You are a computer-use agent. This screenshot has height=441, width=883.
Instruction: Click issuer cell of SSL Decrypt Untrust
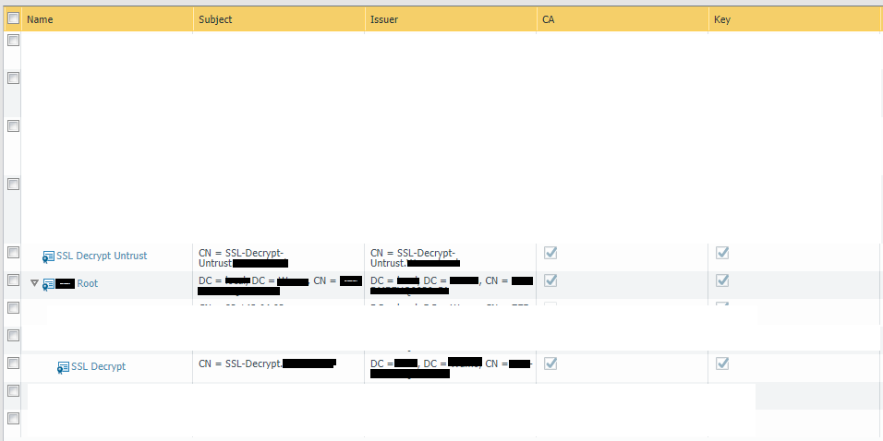(451, 257)
